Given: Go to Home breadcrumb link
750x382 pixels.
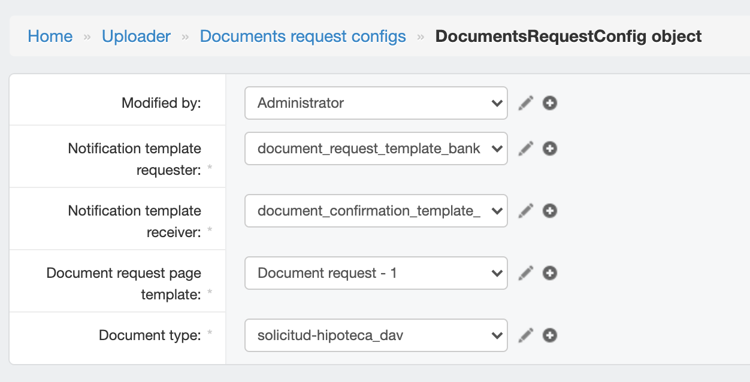Looking at the screenshot, I should coord(50,37).
